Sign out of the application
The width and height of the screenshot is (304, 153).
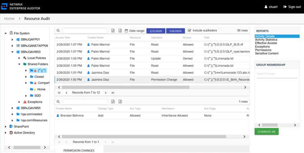coord(292,7)
